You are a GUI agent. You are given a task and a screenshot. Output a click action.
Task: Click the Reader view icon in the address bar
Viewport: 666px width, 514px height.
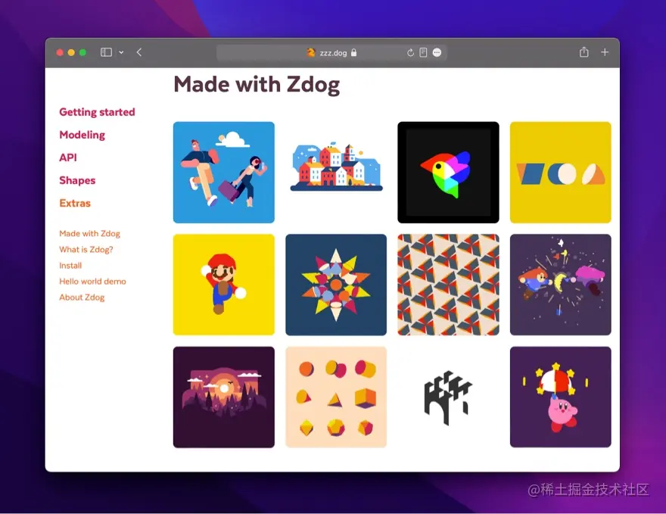click(x=423, y=52)
